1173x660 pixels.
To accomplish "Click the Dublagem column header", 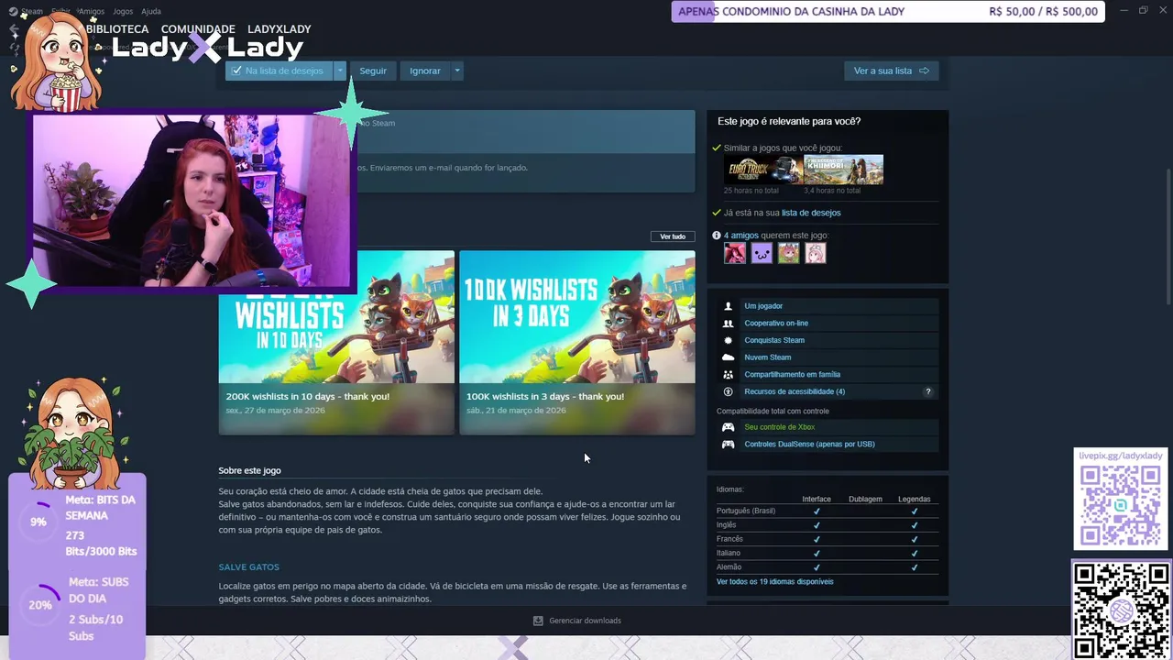I will [865, 500].
